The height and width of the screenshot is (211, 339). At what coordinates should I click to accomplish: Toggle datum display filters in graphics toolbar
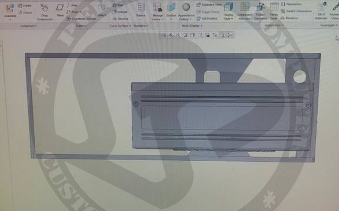pyautogui.click(x=215, y=35)
